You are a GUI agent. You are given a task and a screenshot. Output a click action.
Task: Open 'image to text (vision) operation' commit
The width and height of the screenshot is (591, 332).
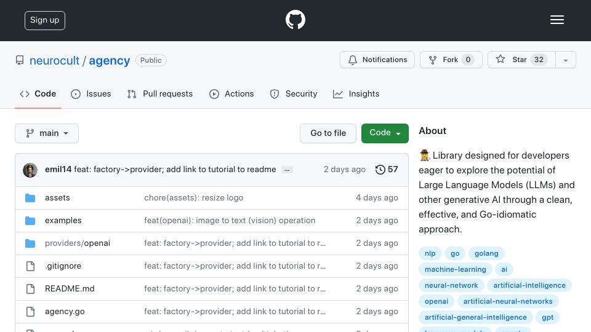point(230,221)
